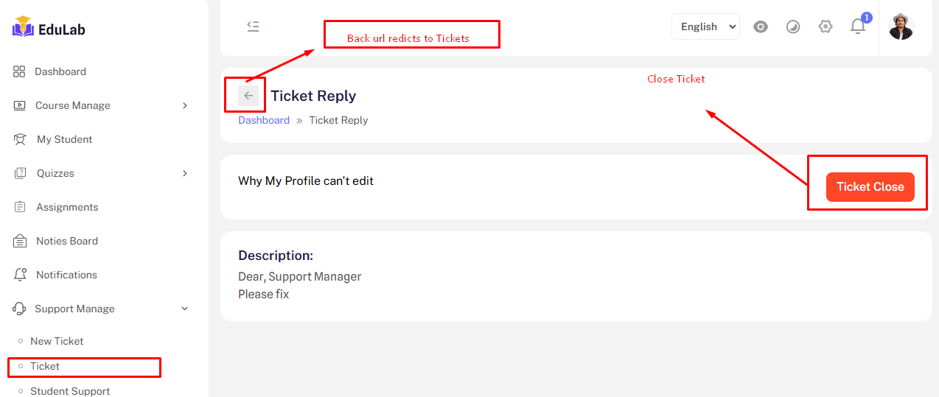939x397 pixels.
Task: Collapse the sidebar with the menu toggle icon
Action: click(x=253, y=27)
